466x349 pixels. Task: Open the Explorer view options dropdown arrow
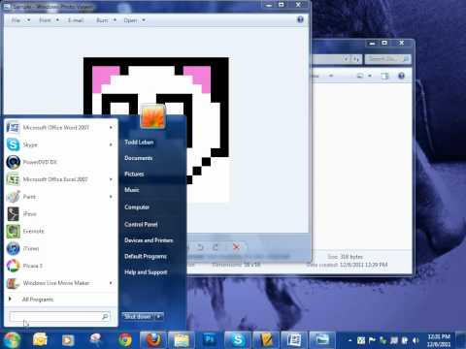370,76
